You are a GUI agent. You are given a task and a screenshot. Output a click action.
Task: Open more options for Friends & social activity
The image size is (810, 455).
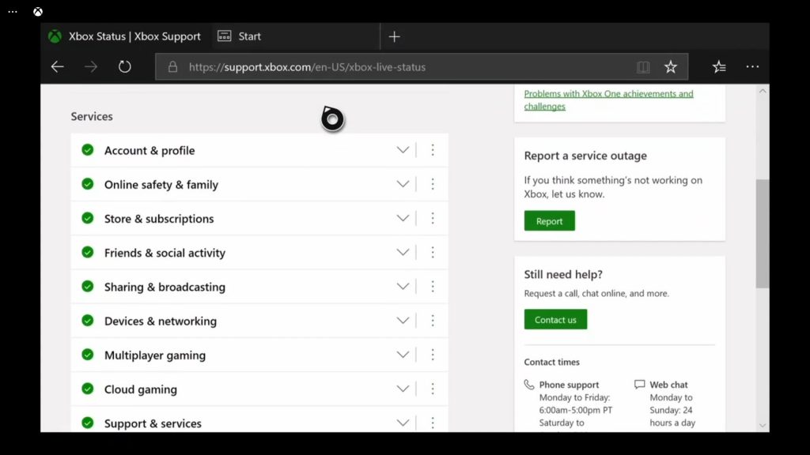[433, 252]
